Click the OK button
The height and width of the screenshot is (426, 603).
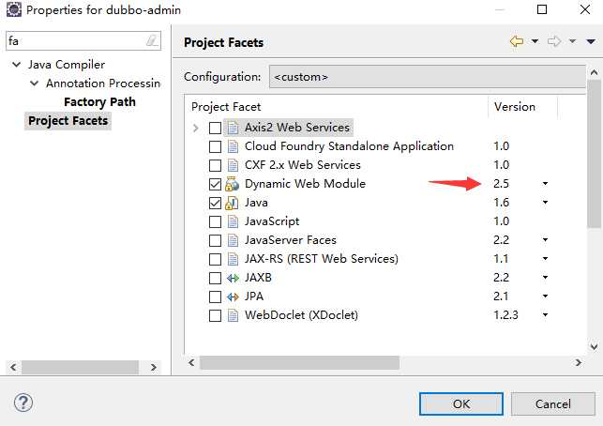(461, 403)
